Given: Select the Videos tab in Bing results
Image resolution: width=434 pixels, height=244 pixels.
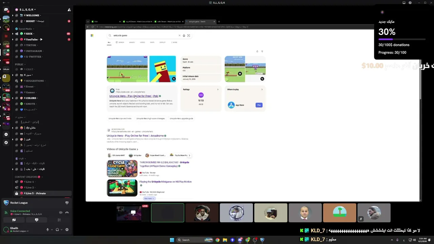Looking at the screenshot, I should (142, 42).
